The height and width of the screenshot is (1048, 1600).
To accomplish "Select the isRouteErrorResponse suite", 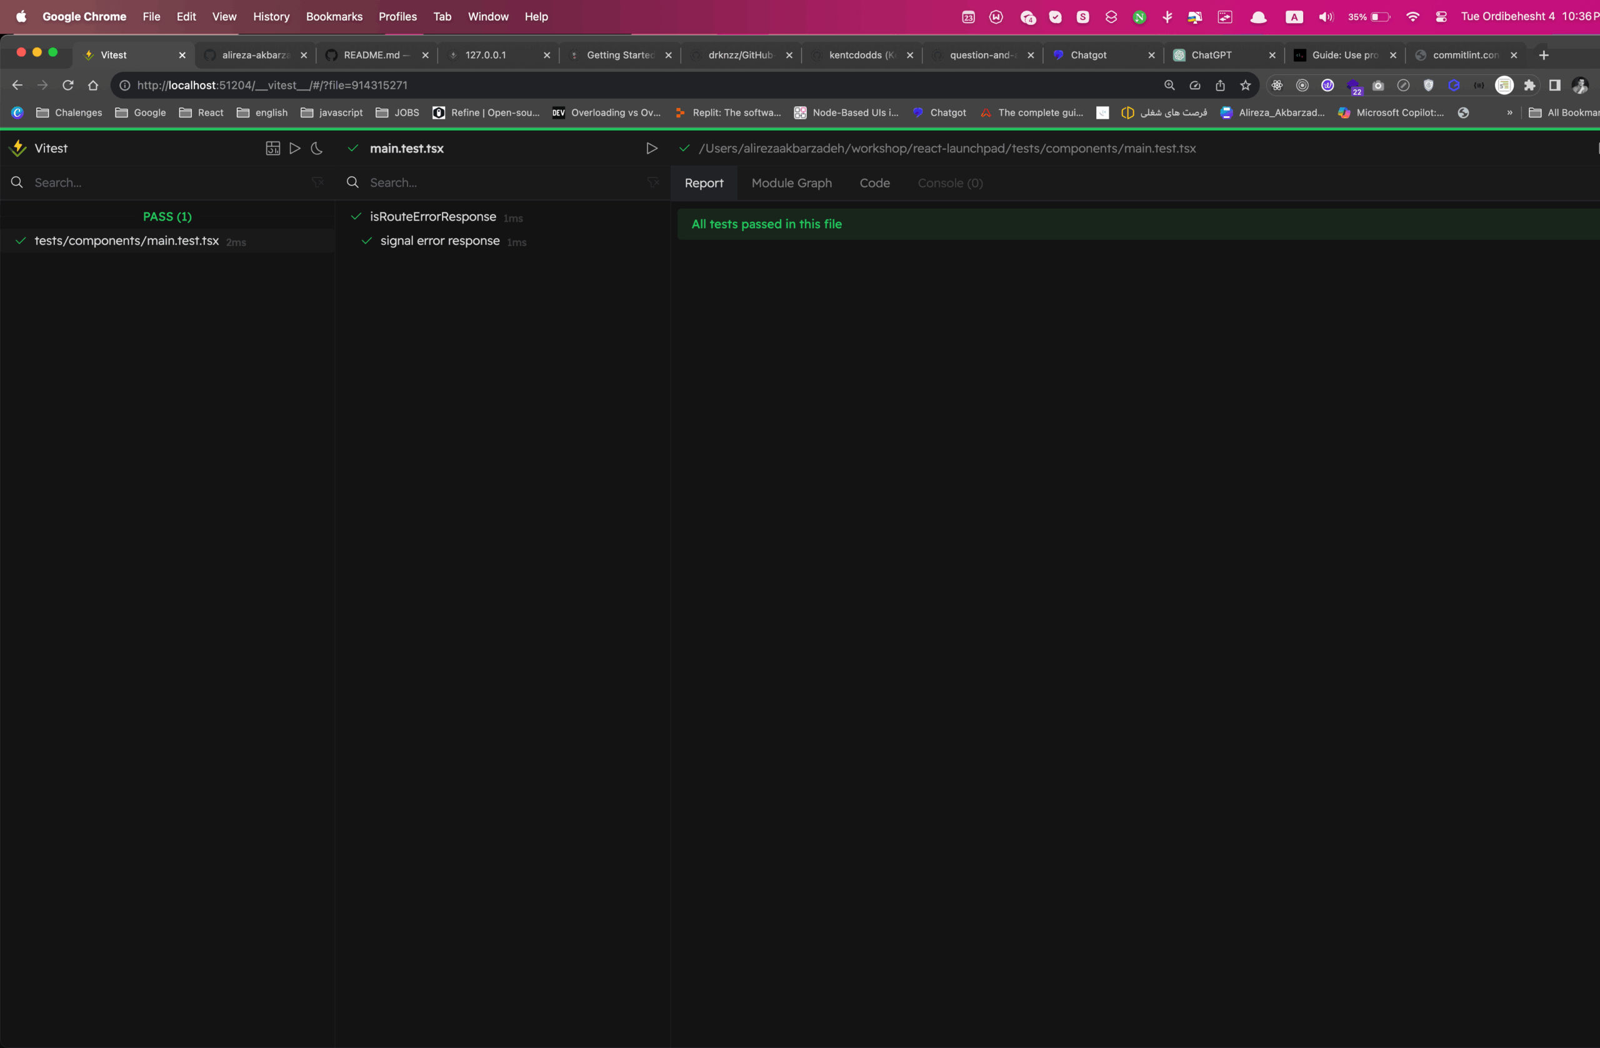I will click(x=433, y=216).
